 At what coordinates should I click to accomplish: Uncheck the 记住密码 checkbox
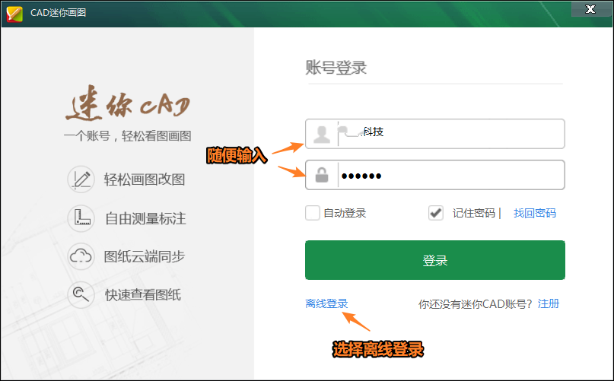coord(435,213)
